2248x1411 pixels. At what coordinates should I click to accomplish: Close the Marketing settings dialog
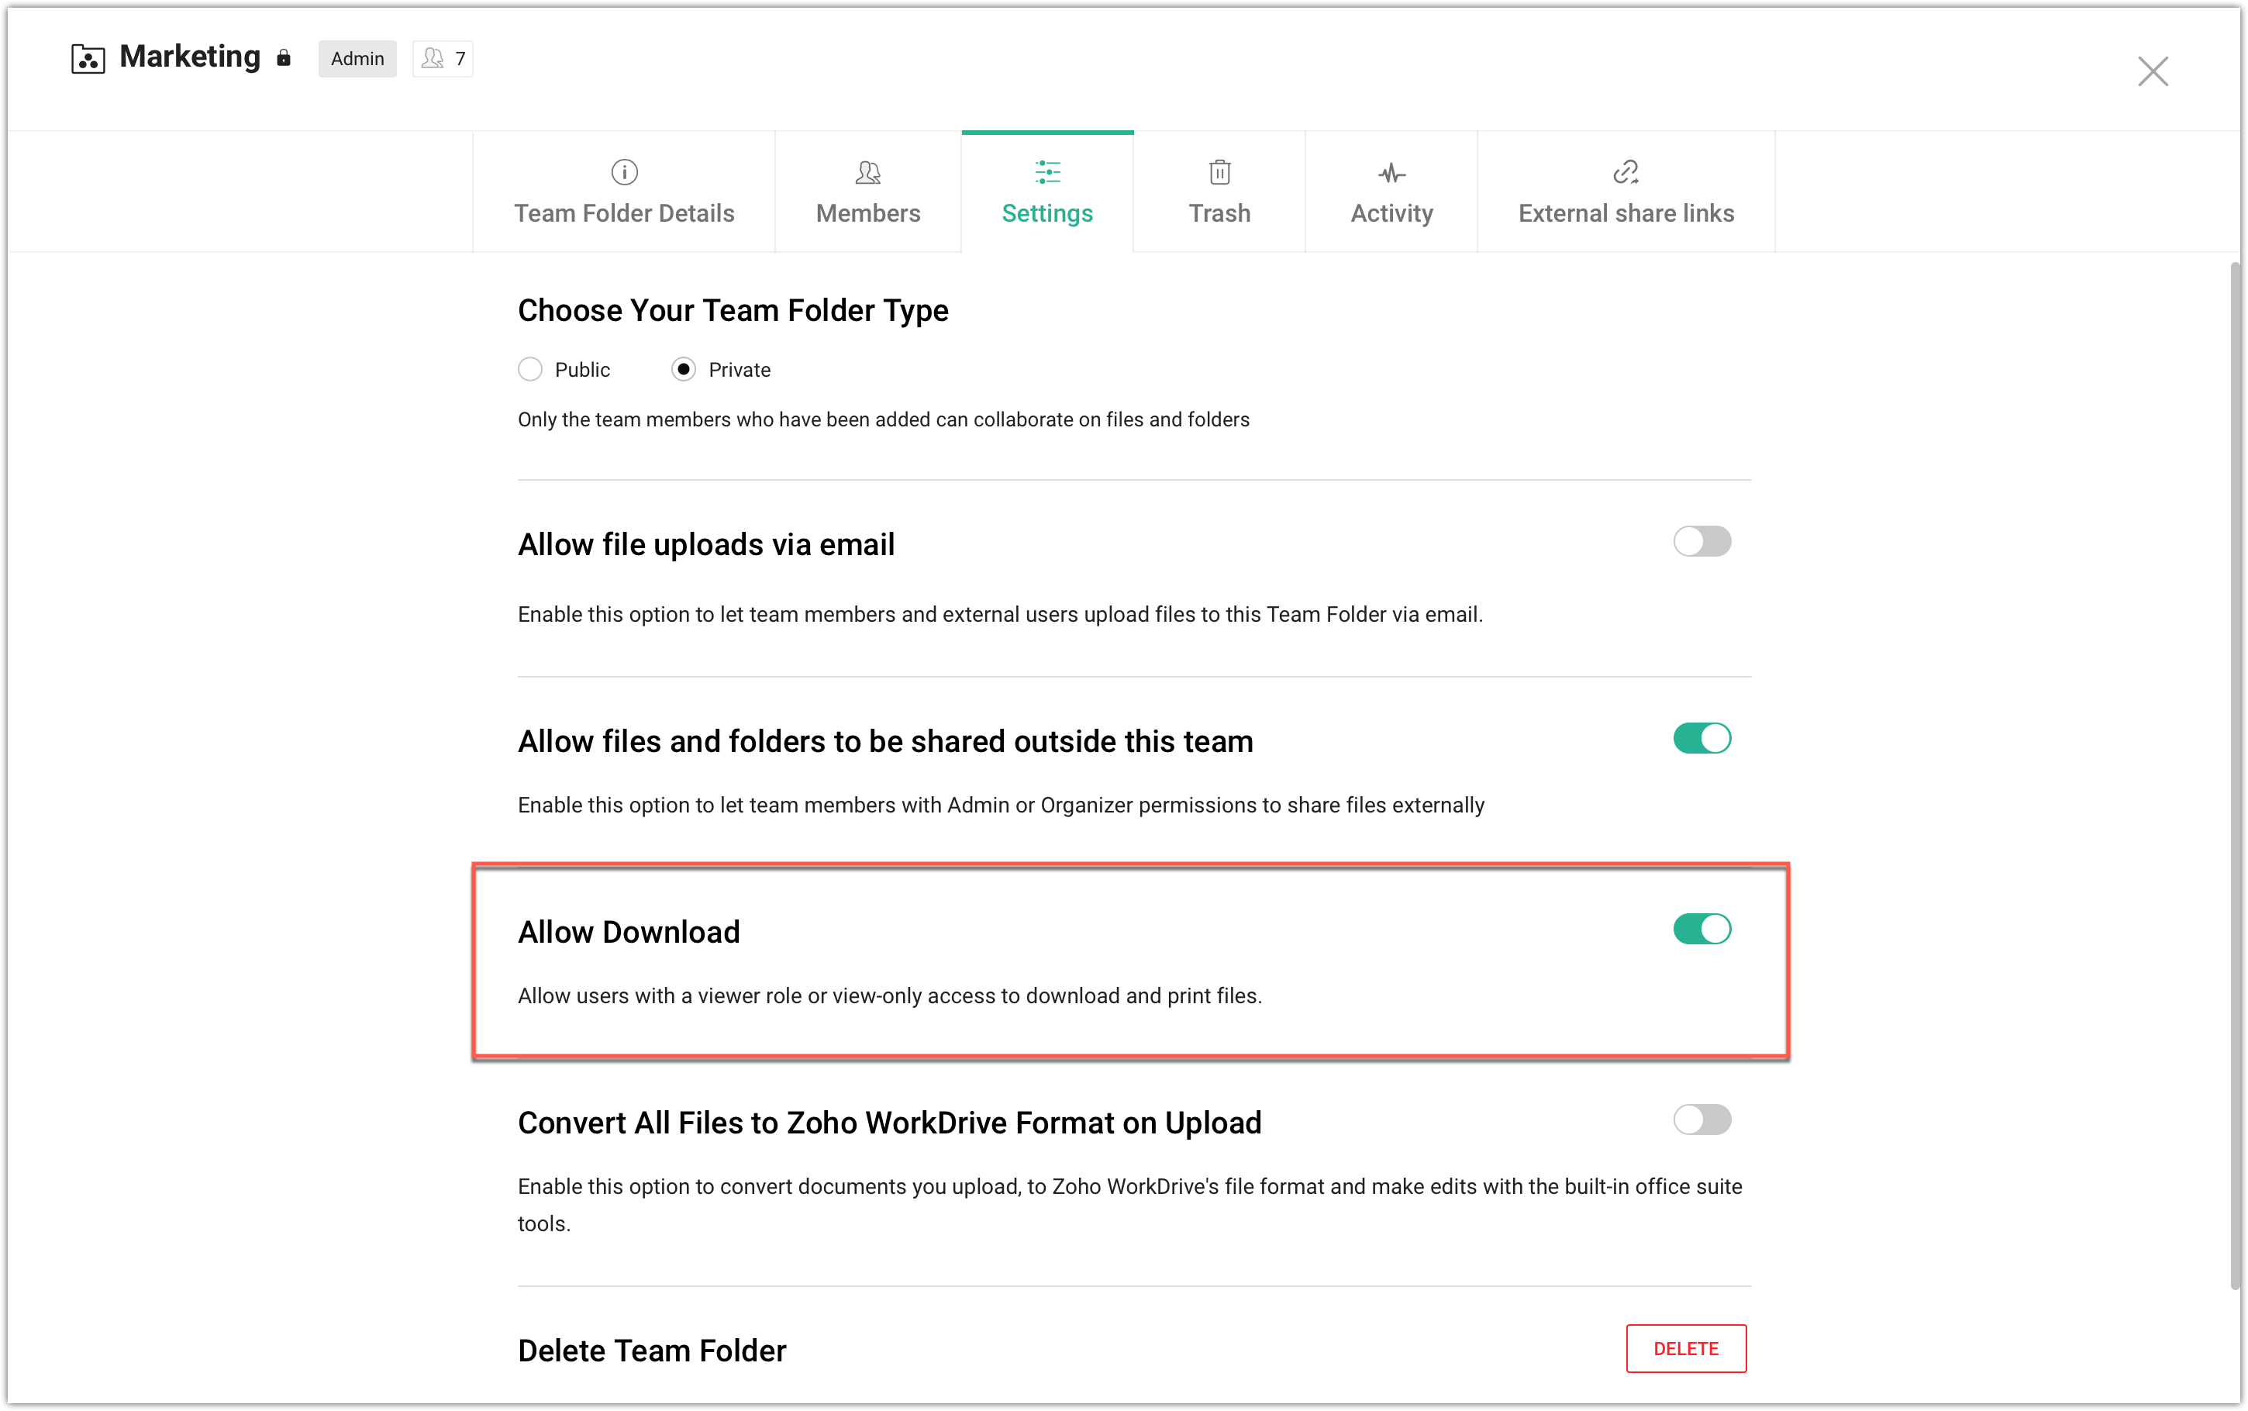2153,71
